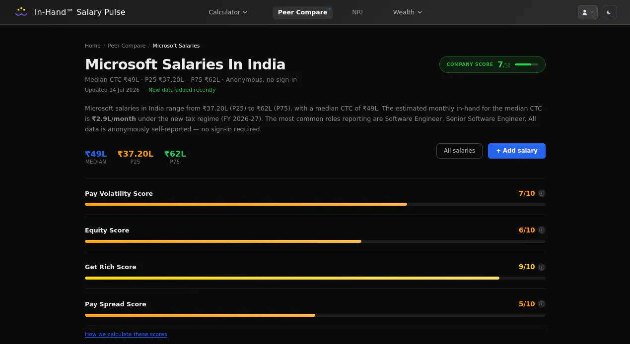Viewport: 630px width, 344px height.
Task: Click the Microsoft Salaries breadcrumb text
Action: 176,46
